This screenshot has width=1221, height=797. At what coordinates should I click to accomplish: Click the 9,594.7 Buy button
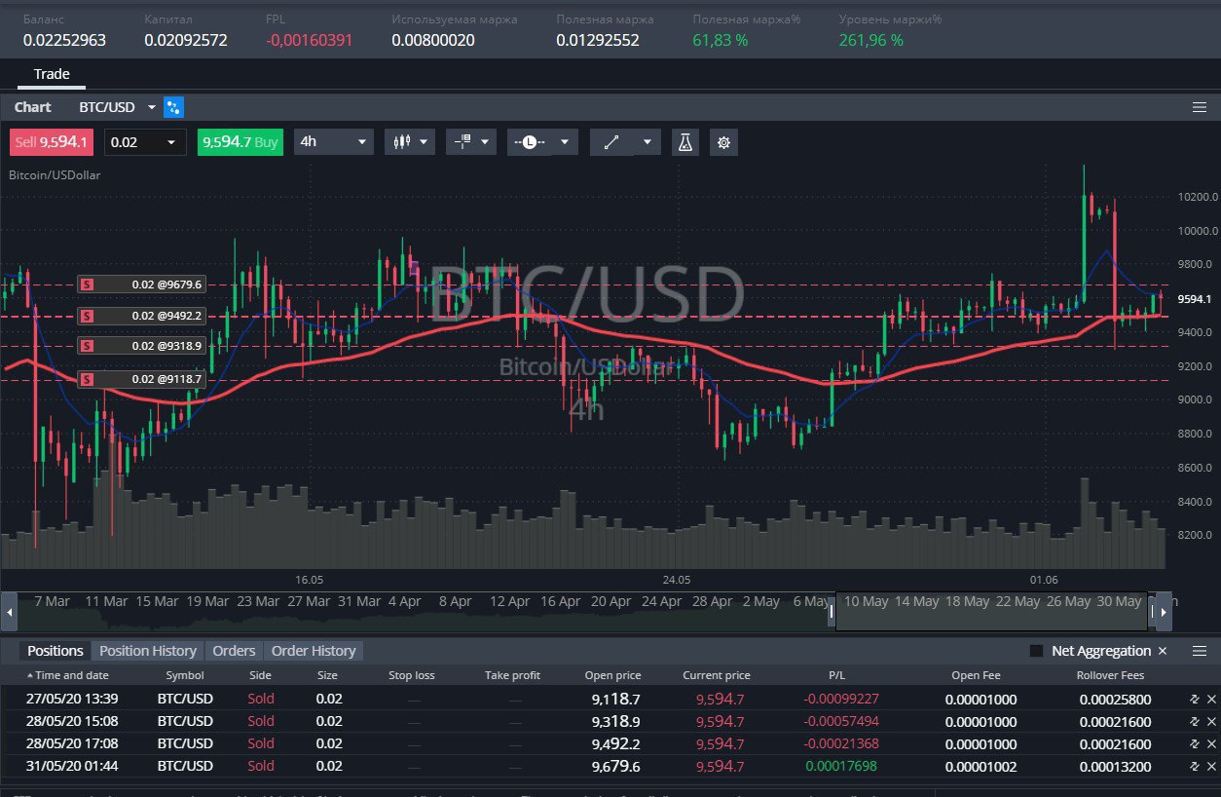240,142
